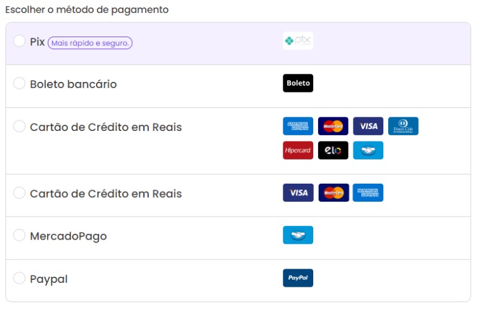Select the Pix payment radio button
This screenshot has height=309, width=480.
[x=19, y=41]
